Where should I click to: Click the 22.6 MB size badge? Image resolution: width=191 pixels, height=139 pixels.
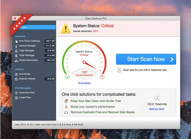tap(51, 50)
